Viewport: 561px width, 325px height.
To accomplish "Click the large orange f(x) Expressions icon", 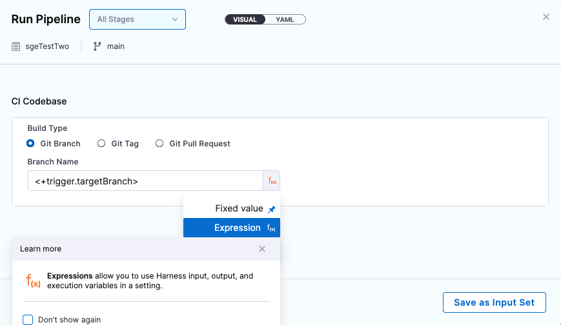I will [33, 281].
